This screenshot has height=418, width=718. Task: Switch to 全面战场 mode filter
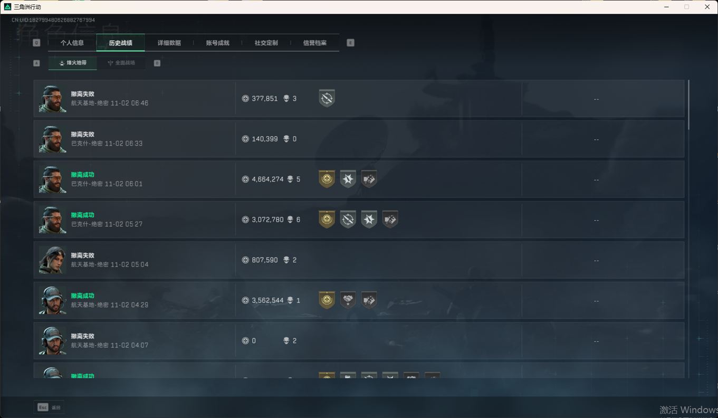point(121,63)
